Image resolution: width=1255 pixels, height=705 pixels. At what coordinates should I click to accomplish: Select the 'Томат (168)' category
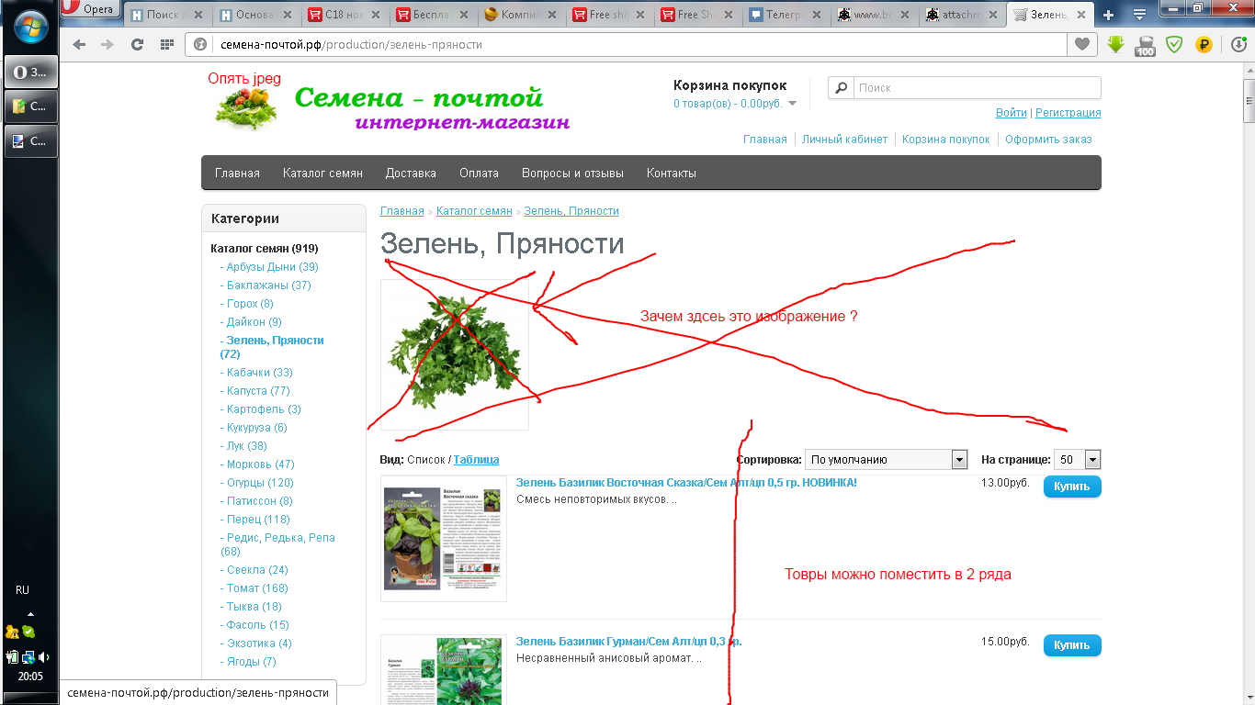(256, 588)
